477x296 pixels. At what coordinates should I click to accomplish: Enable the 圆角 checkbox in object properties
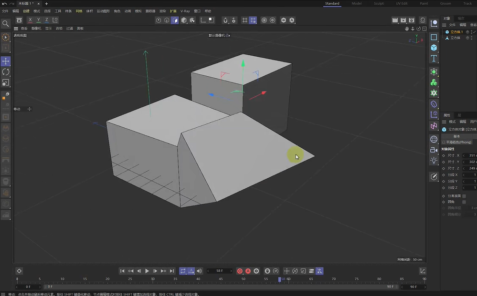point(464,202)
